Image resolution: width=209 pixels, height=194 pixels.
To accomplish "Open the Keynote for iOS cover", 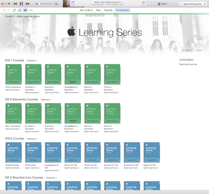I will (112, 152).
